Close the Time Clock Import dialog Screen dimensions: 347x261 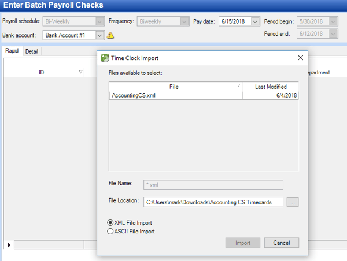300,58
